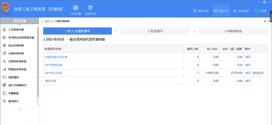Open the 经营所得 coins icon
Viewport: 272px width, 125px height.
pos(90,8)
